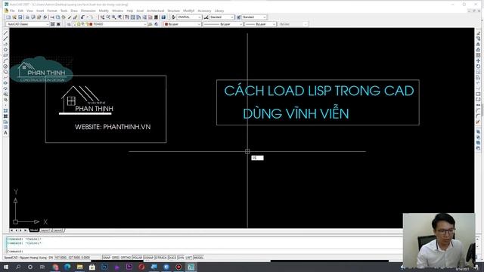Click the taskbar Search icon
Image resolution: width=484 pixels, height=272 pixels.
18,267
